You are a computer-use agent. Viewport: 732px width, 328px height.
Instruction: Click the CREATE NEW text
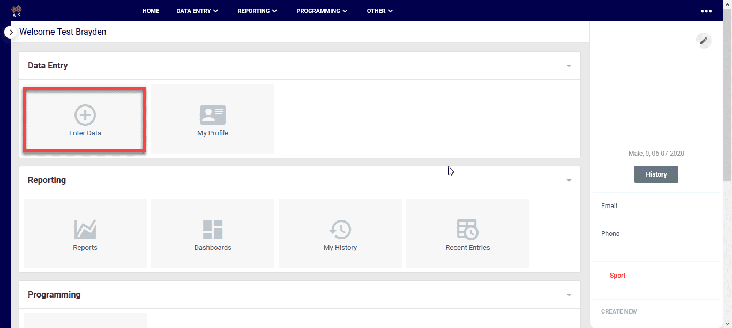click(619, 311)
